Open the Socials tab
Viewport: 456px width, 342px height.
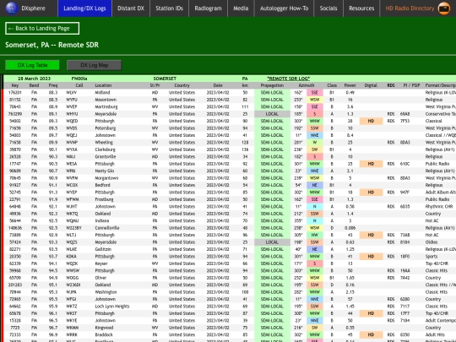(328, 8)
